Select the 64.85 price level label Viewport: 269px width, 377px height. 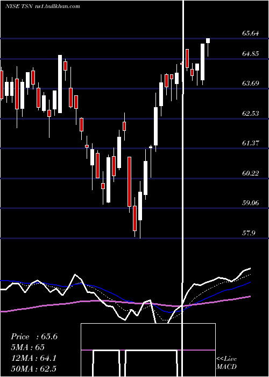tap(251, 54)
